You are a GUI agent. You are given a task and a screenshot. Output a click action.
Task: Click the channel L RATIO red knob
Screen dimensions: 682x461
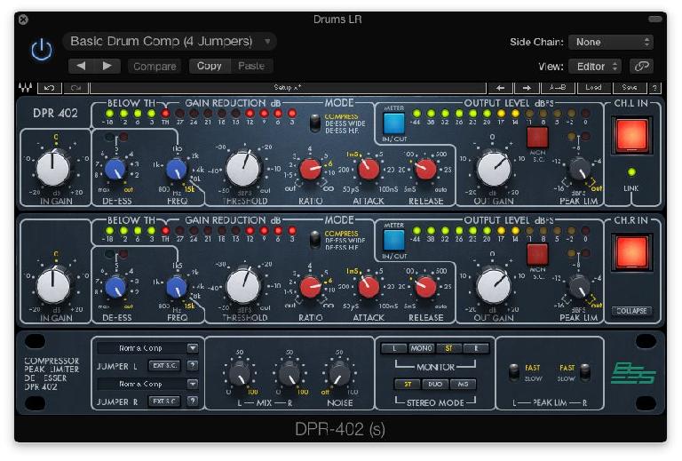coord(311,170)
